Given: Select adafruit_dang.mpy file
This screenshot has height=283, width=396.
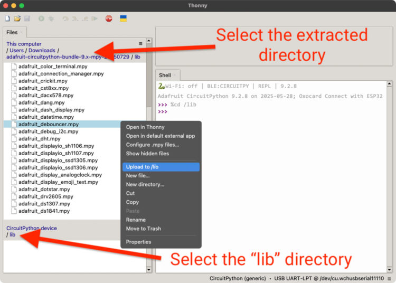Looking at the screenshot, I should [x=41, y=103].
